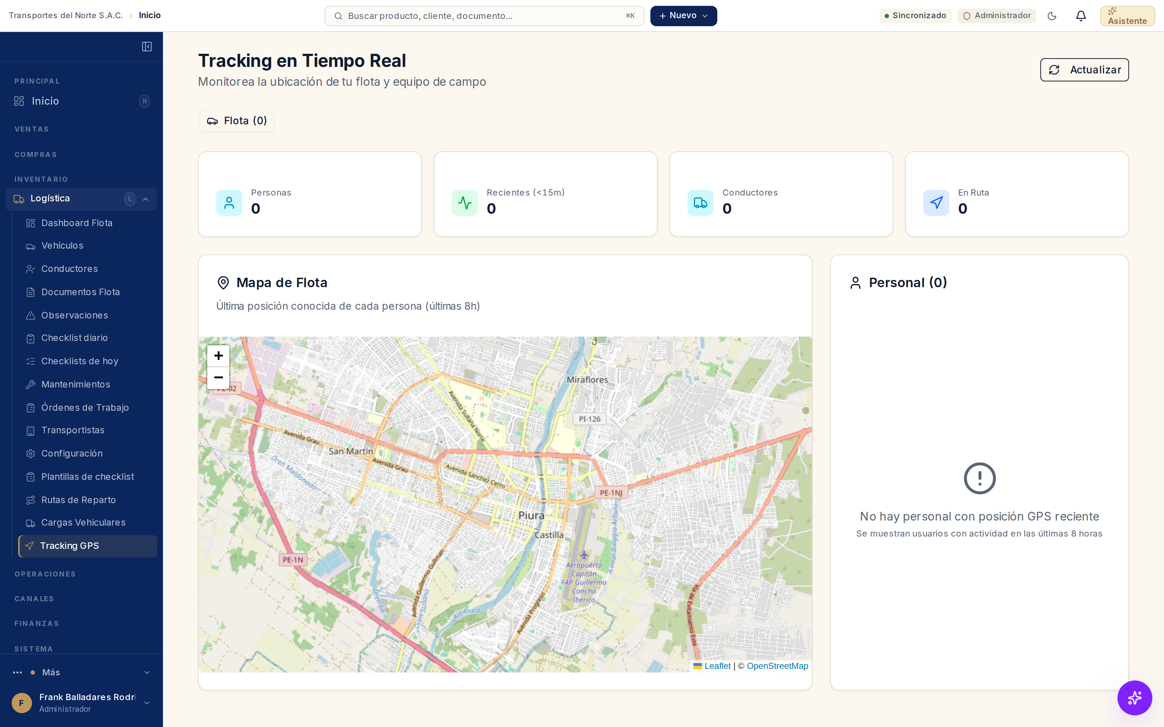
Task: Select the Flota (0) tab
Action: [237, 121]
